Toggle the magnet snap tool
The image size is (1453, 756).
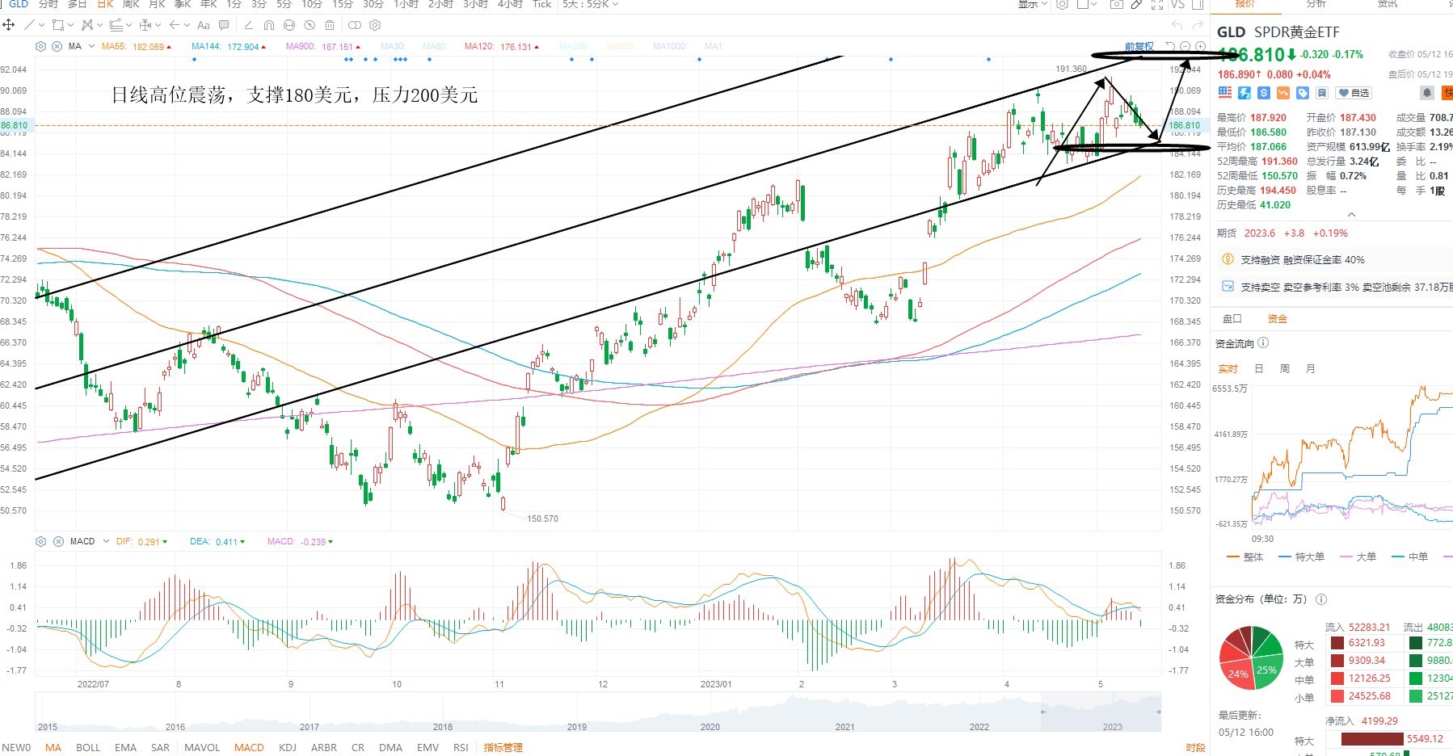(269, 25)
